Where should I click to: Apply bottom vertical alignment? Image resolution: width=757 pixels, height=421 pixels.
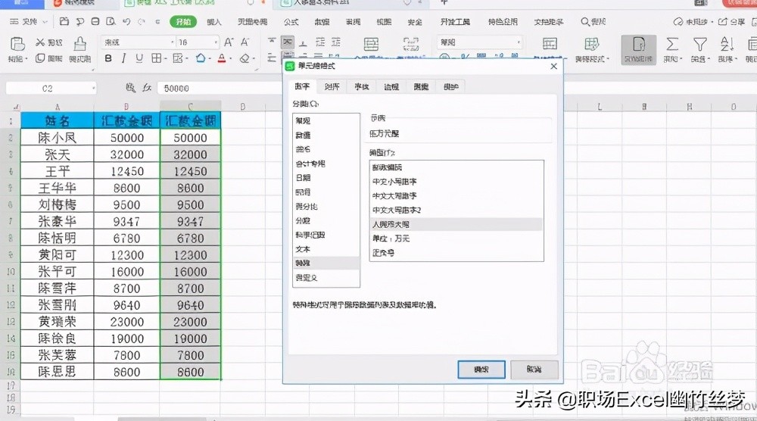point(304,42)
